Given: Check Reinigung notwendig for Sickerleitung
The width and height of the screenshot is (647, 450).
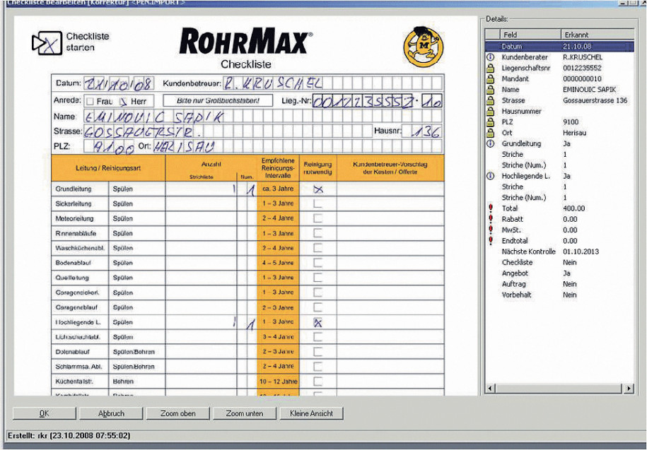Looking at the screenshot, I should (x=317, y=203).
